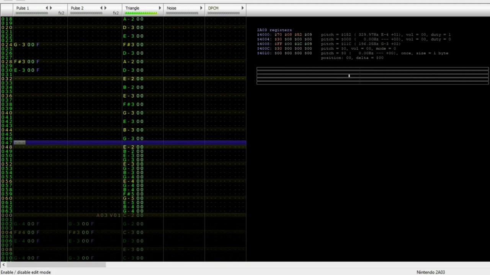
Task: Expand Noise channel effect columns arrow
Action: 201,8
